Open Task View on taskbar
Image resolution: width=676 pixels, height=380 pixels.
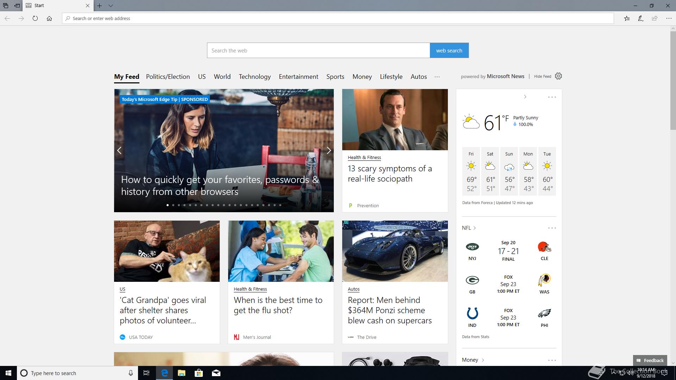tap(146, 373)
